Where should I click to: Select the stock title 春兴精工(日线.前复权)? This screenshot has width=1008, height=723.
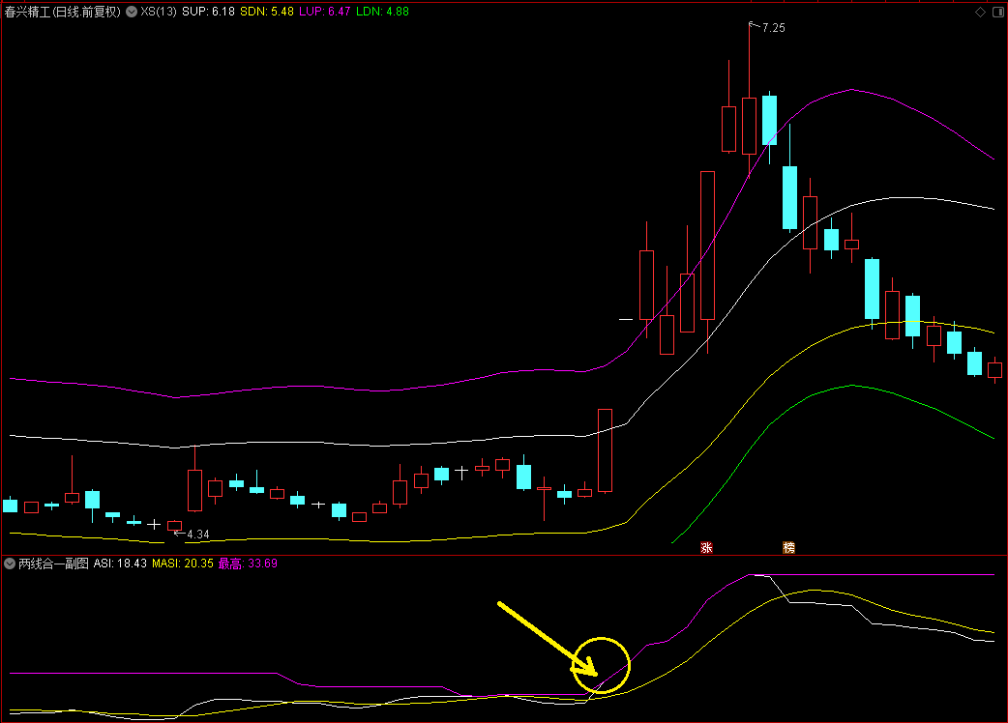(x=62, y=12)
